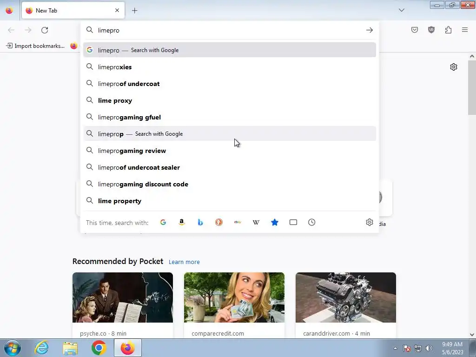This screenshot has width=476, height=357.
Task: Search history using the clock icon
Action: [x=312, y=222]
